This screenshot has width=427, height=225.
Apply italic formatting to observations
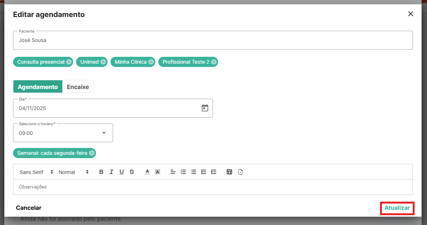click(112, 172)
